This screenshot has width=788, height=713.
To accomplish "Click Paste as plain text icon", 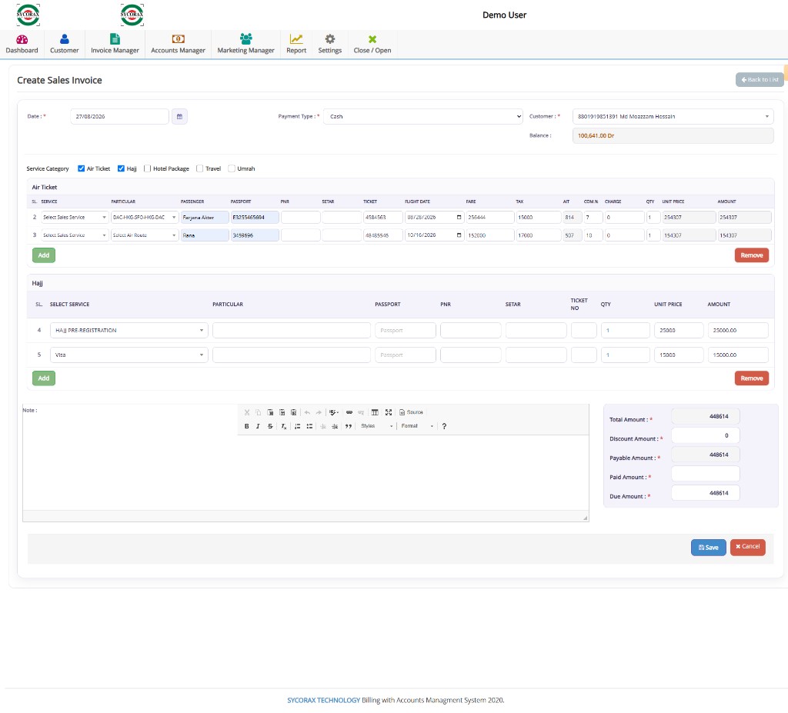I will (282, 412).
